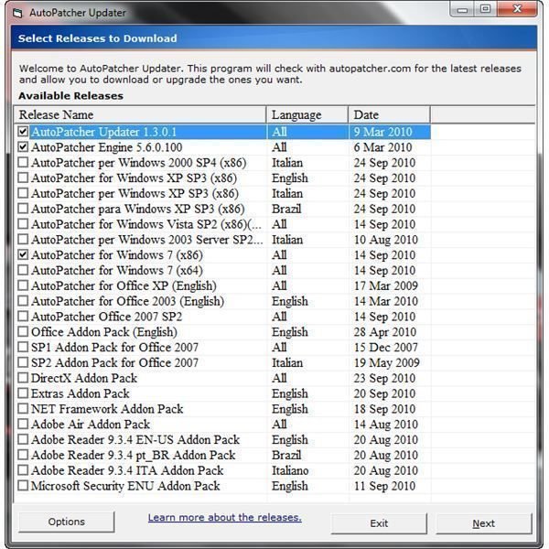The image size is (549, 549).
Task: Sort by Language column header
Action: click(x=307, y=115)
